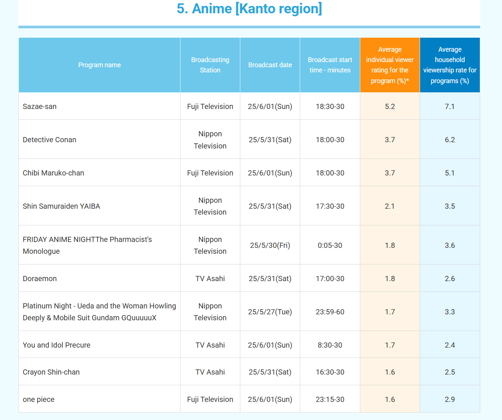Select the 'Chibi Maruko-chan' program name
The width and height of the screenshot is (502, 420).
point(53,173)
